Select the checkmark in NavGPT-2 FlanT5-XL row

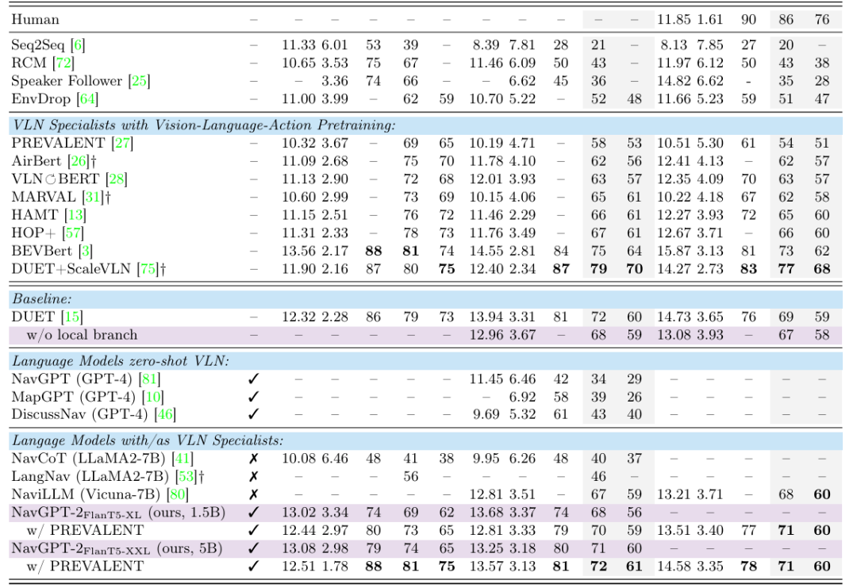coord(253,513)
